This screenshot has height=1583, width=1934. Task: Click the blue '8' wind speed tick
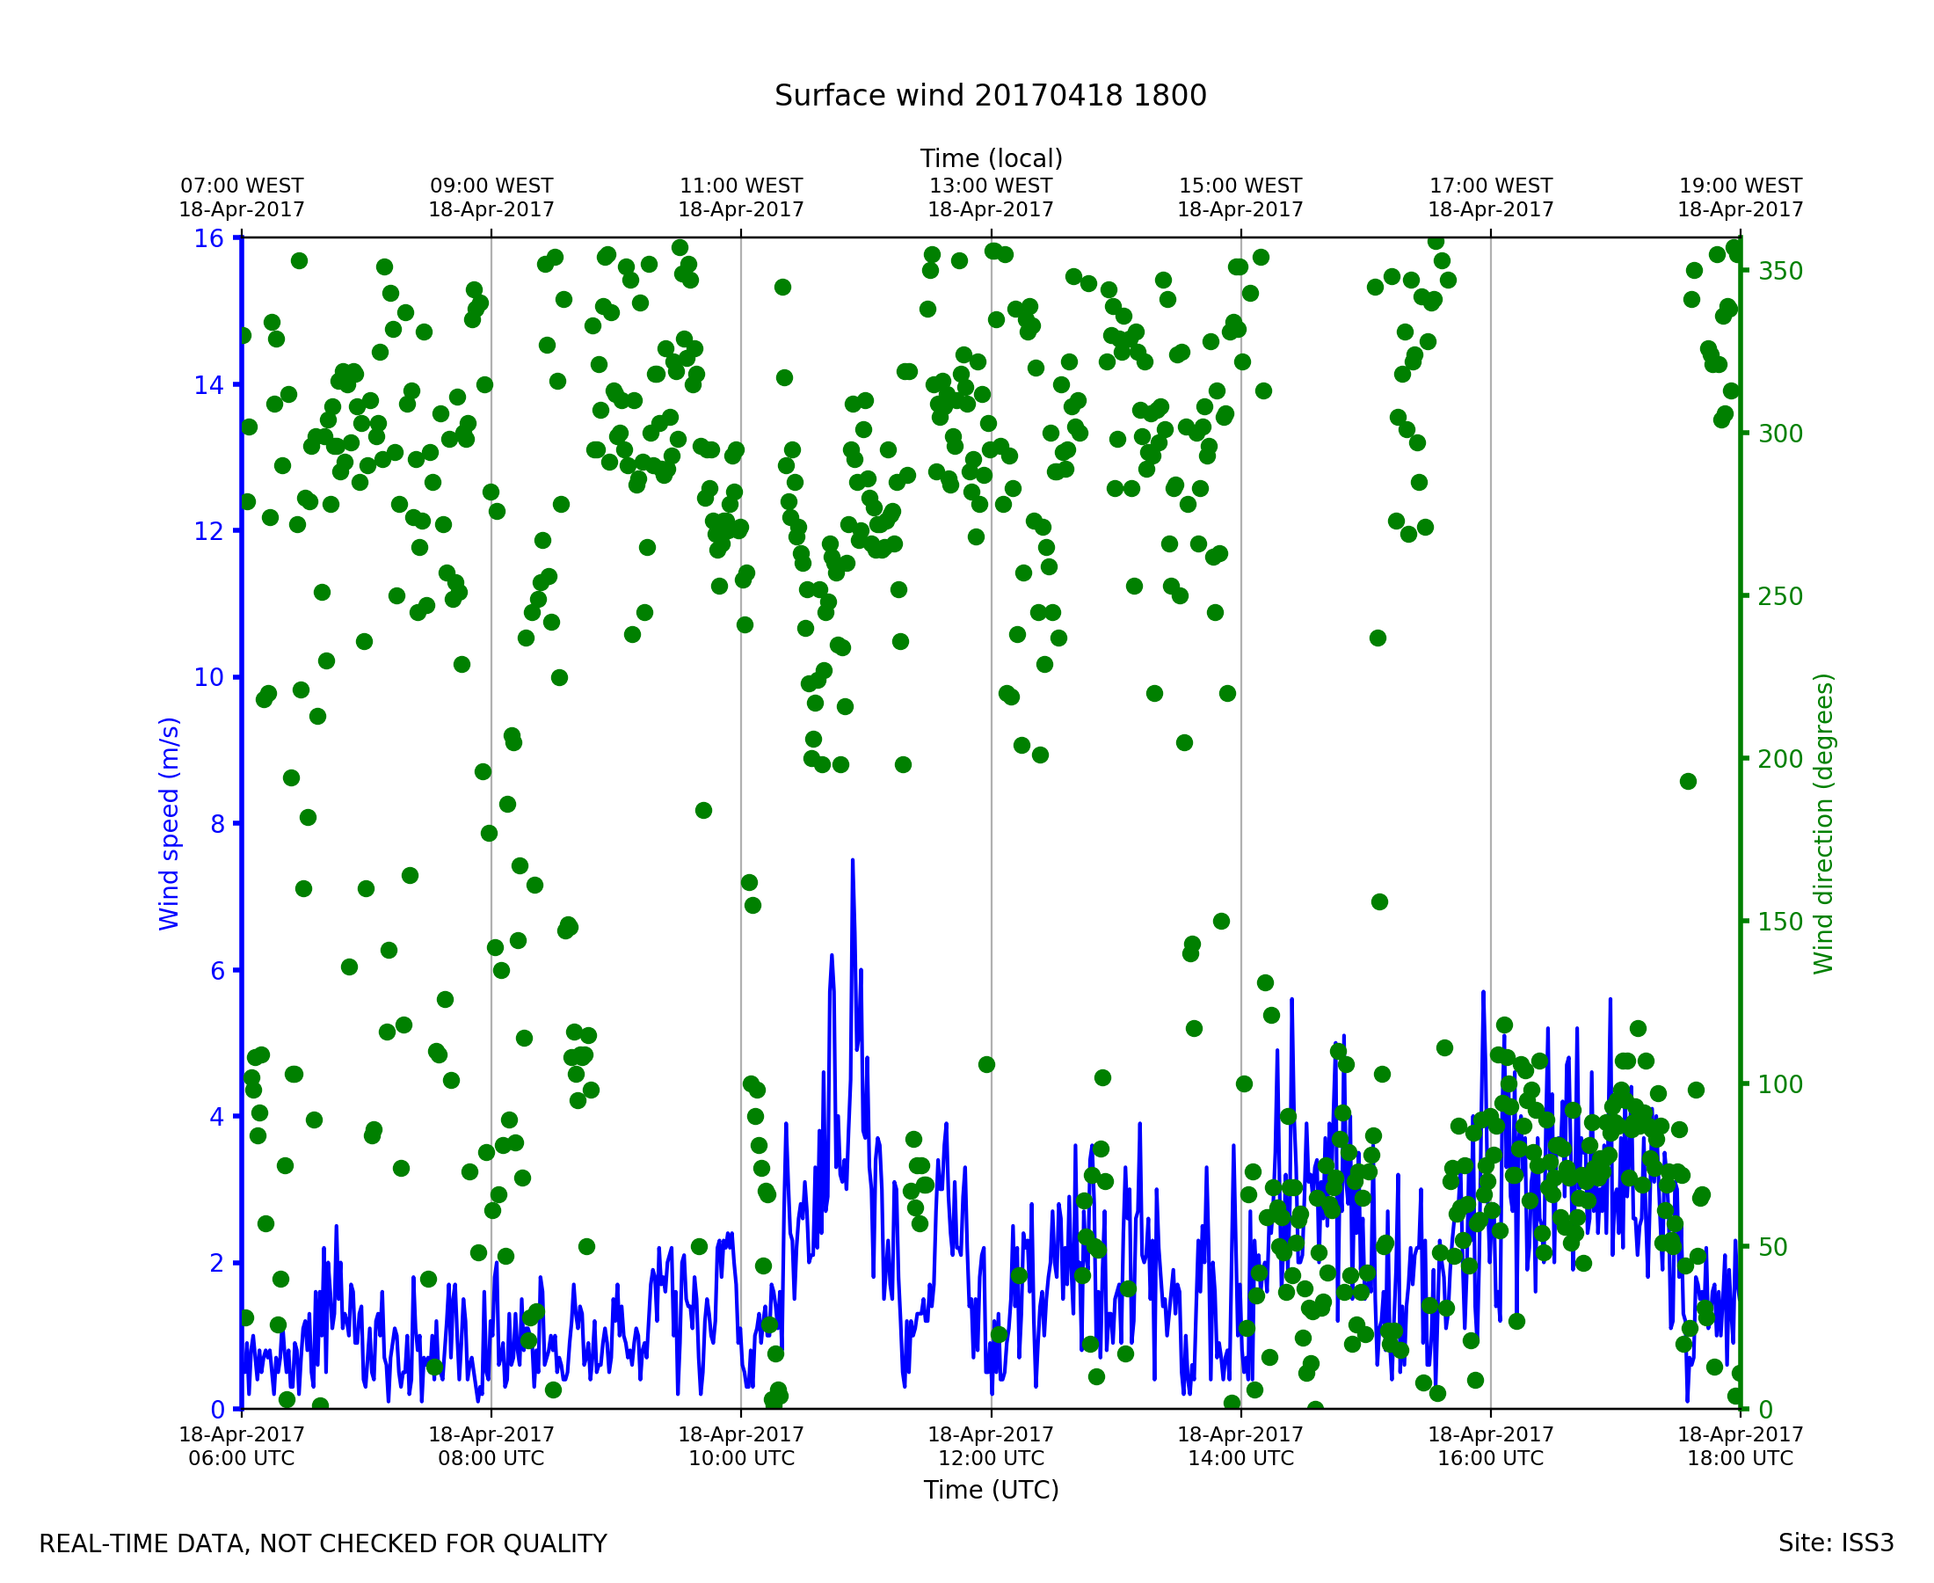point(217,824)
